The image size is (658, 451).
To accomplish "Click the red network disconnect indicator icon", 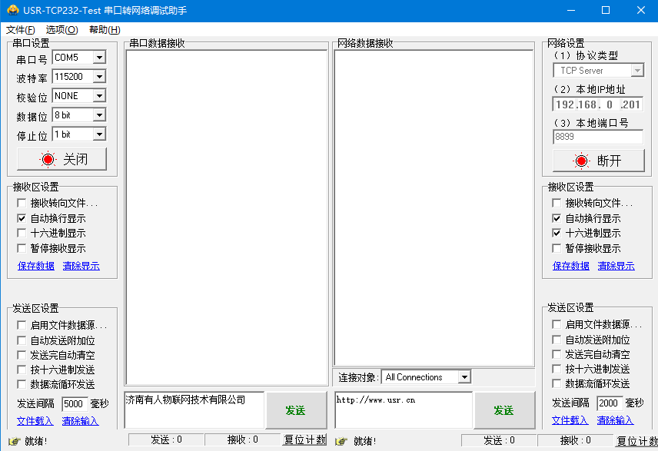I will pos(582,161).
